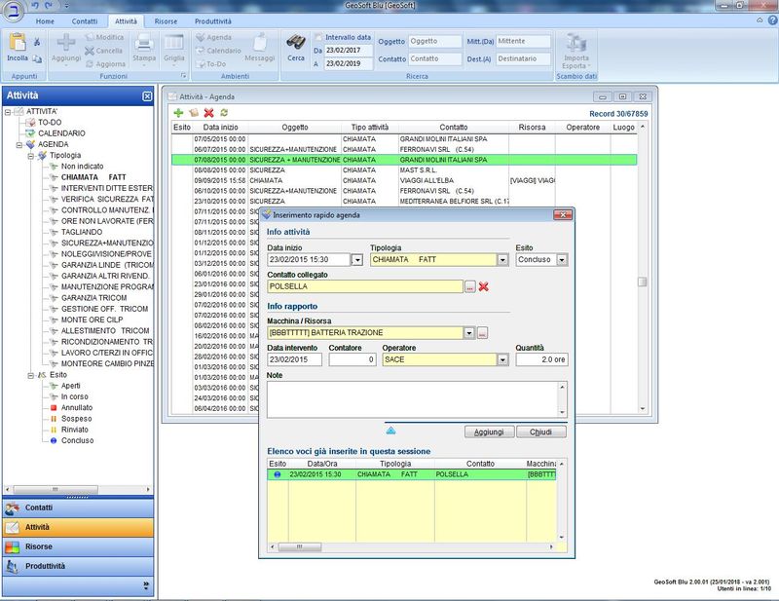
Task: Click the Importa Esporta icon
Action: (x=577, y=44)
